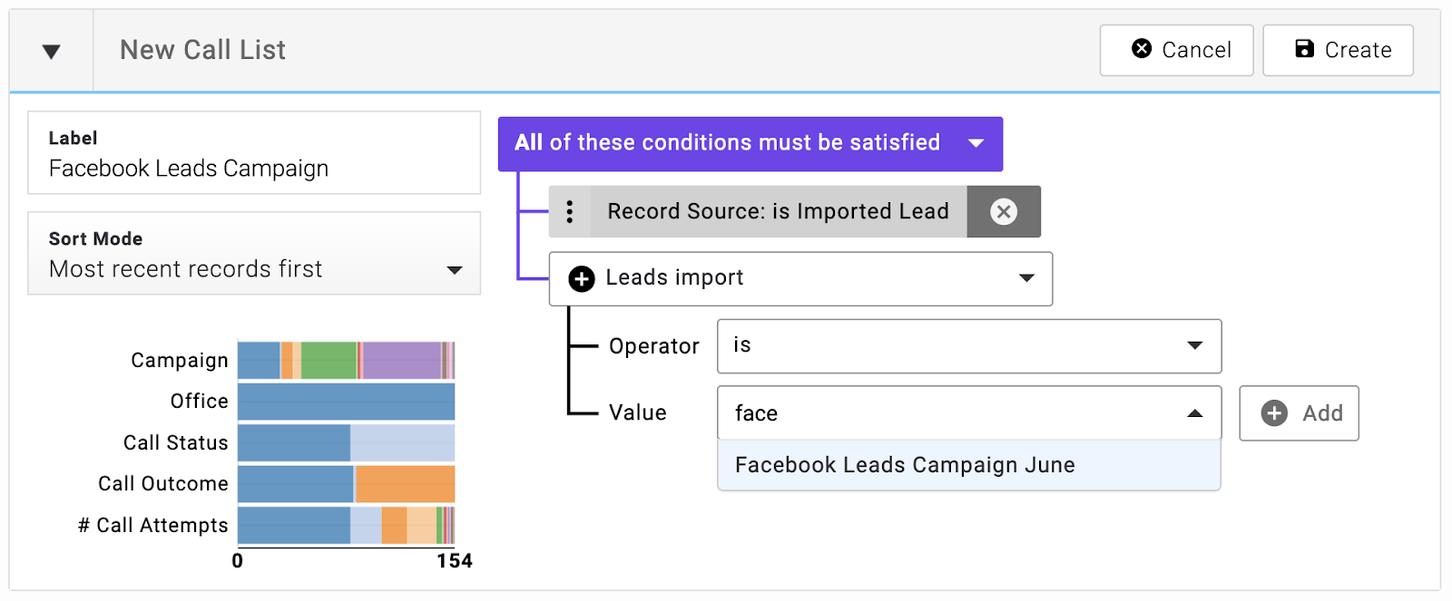The image size is (1452, 601).
Task: Click the Cancel button
Action: click(1176, 50)
